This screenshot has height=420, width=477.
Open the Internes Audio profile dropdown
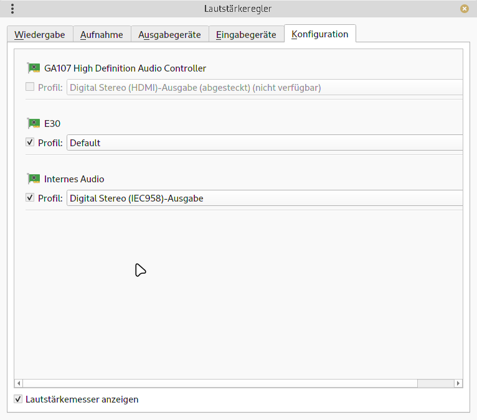[x=265, y=198]
